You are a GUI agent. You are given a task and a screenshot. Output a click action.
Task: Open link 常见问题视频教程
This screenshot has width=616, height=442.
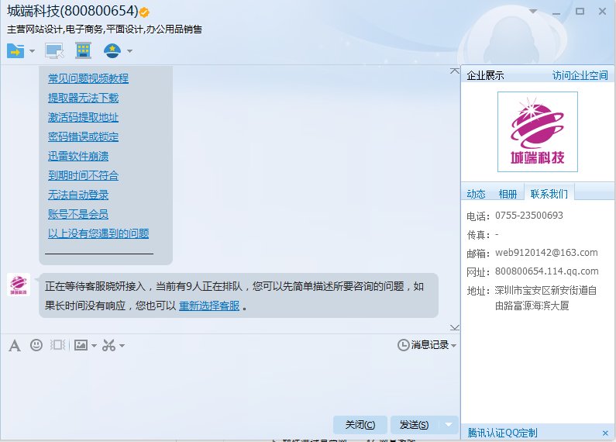(88, 78)
